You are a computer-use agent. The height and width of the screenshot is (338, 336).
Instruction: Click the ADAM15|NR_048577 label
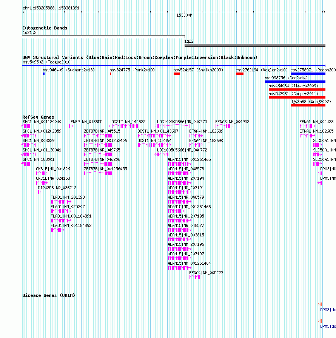tap(186, 226)
